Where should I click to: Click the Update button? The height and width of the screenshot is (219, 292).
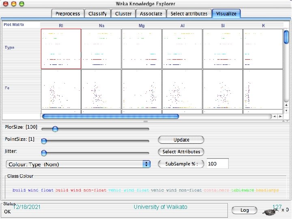point(181,140)
